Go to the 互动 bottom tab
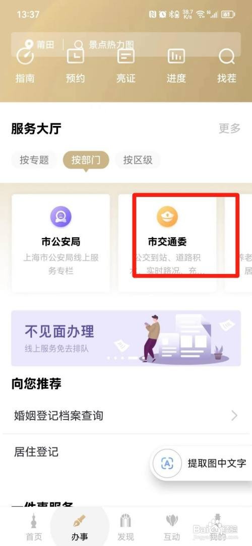The image size is (252, 546). pos(171,527)
